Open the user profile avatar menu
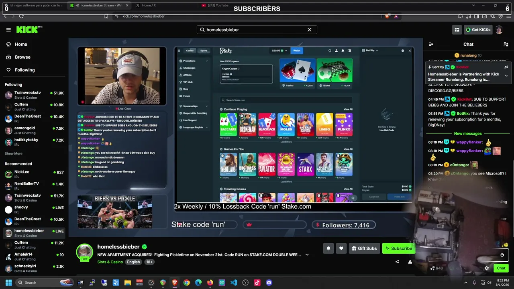Image resolution: width=514 pixels, height=289 pixels. coord(499,30)
